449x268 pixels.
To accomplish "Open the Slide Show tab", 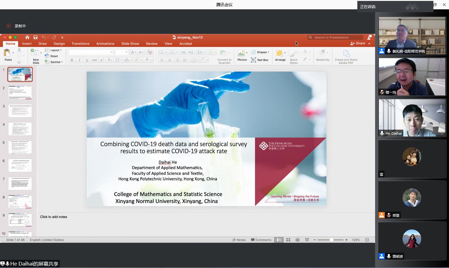I will coord(130,44).
